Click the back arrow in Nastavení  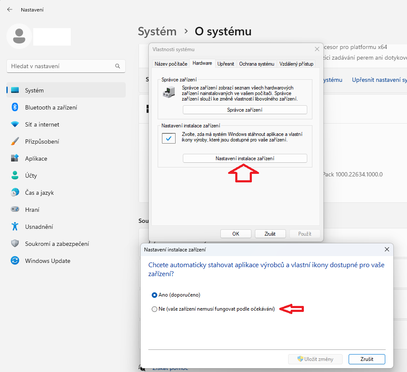pos(10,9)
